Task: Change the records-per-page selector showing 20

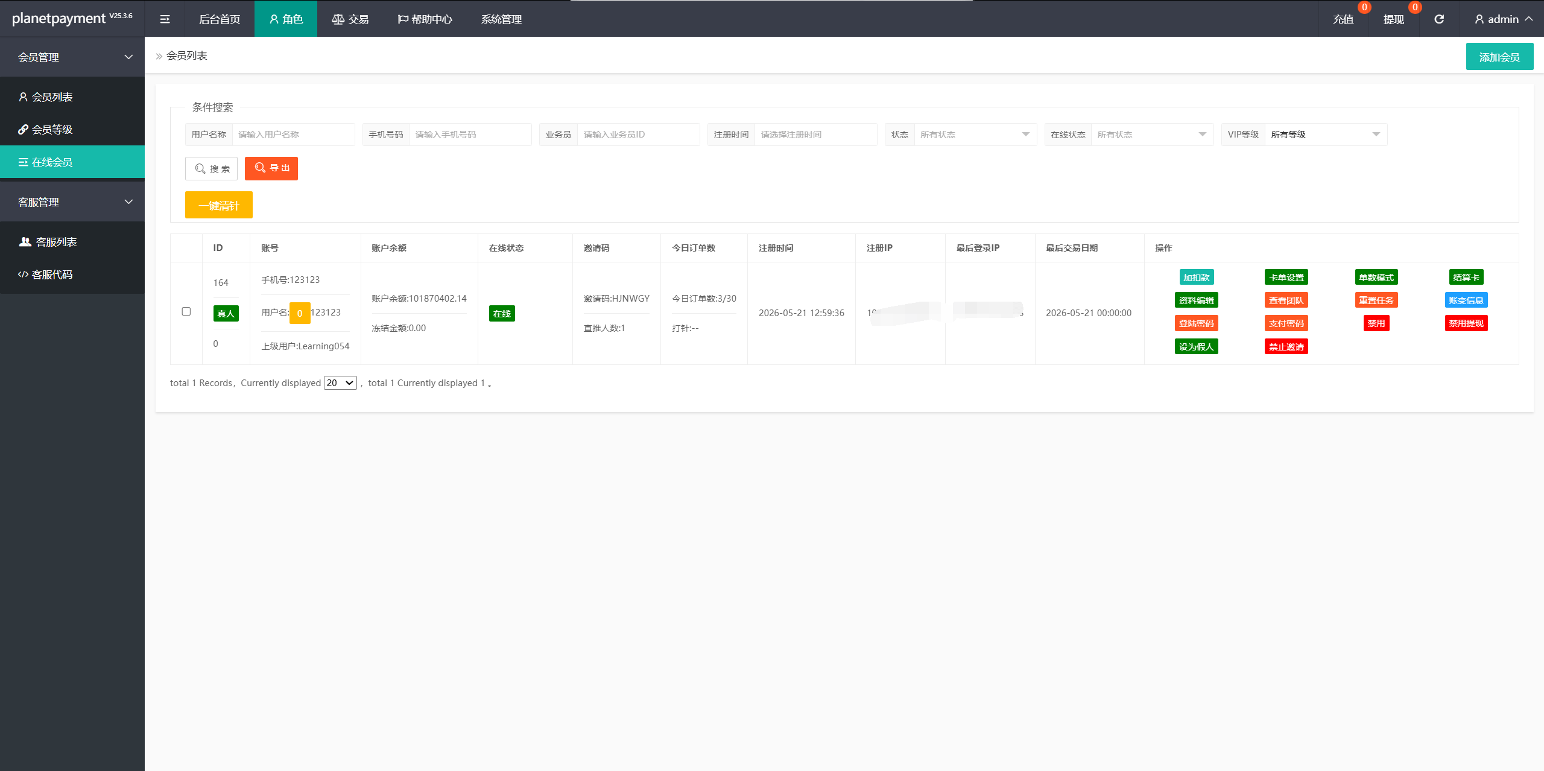Action: pos(340,383)
